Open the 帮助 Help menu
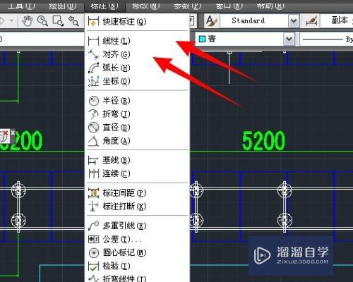 pyautogui.click(x=270, y=6)
